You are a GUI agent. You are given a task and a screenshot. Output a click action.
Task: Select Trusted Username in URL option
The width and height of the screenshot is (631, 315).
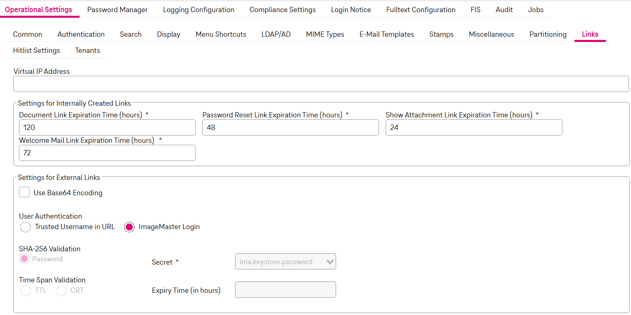click(25, 227)
